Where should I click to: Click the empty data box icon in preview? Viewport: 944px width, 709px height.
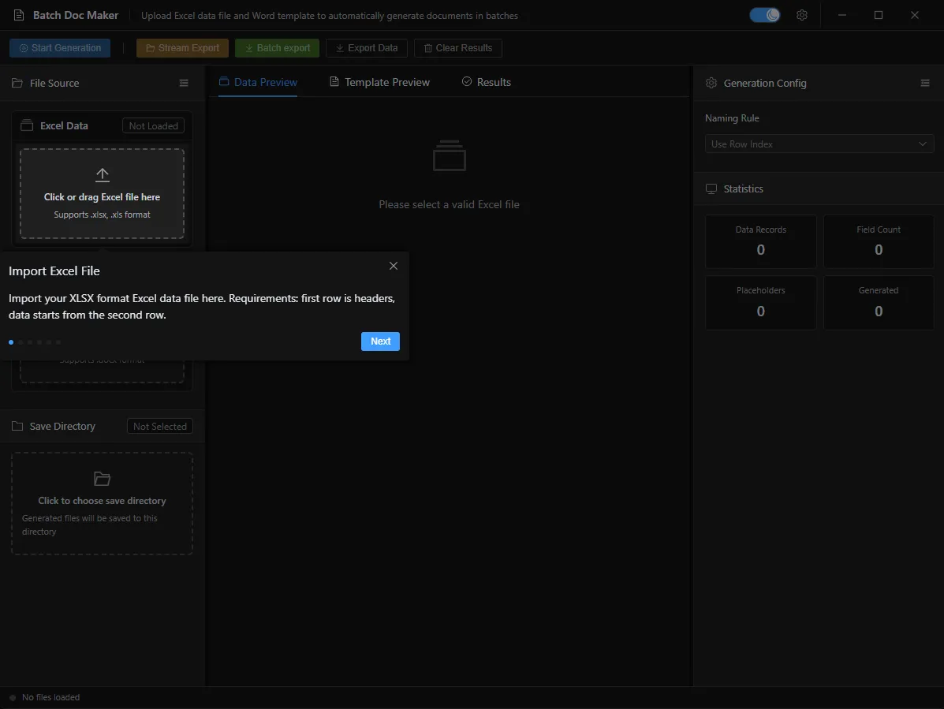point(449,156)
